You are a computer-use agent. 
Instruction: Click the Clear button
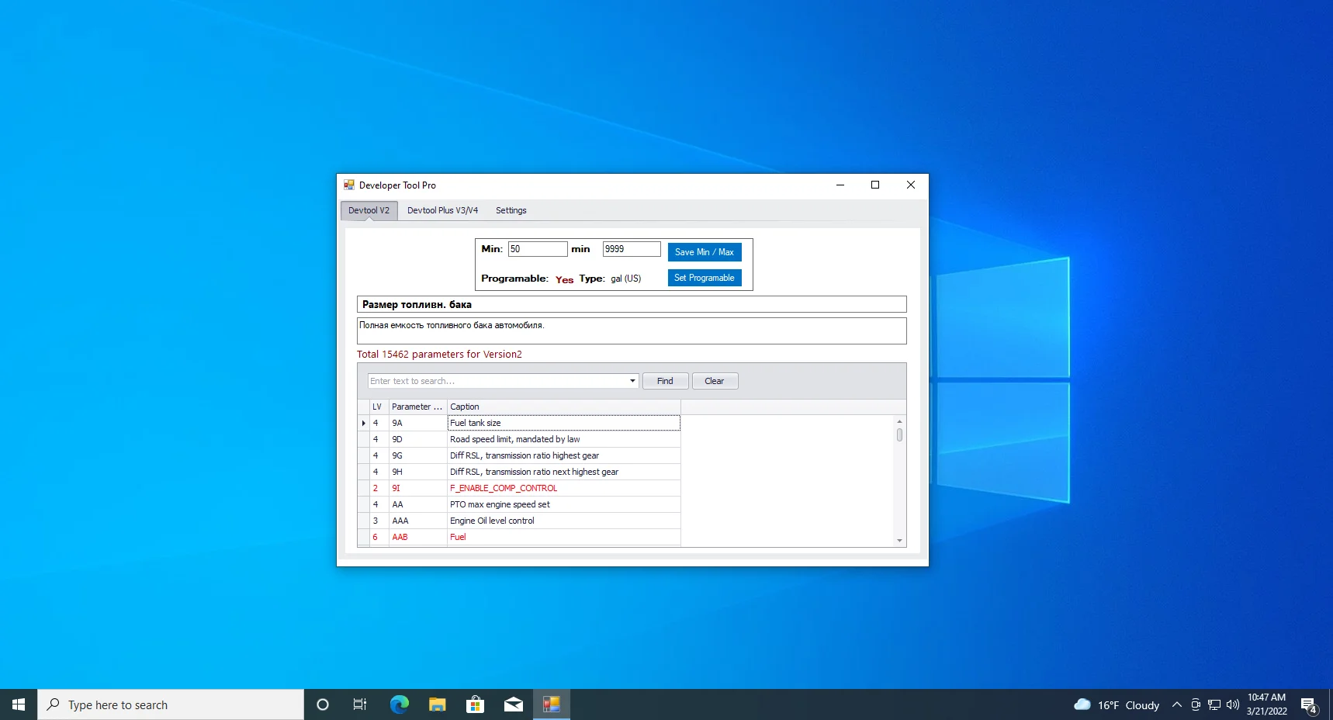click(x=715, y=381)
